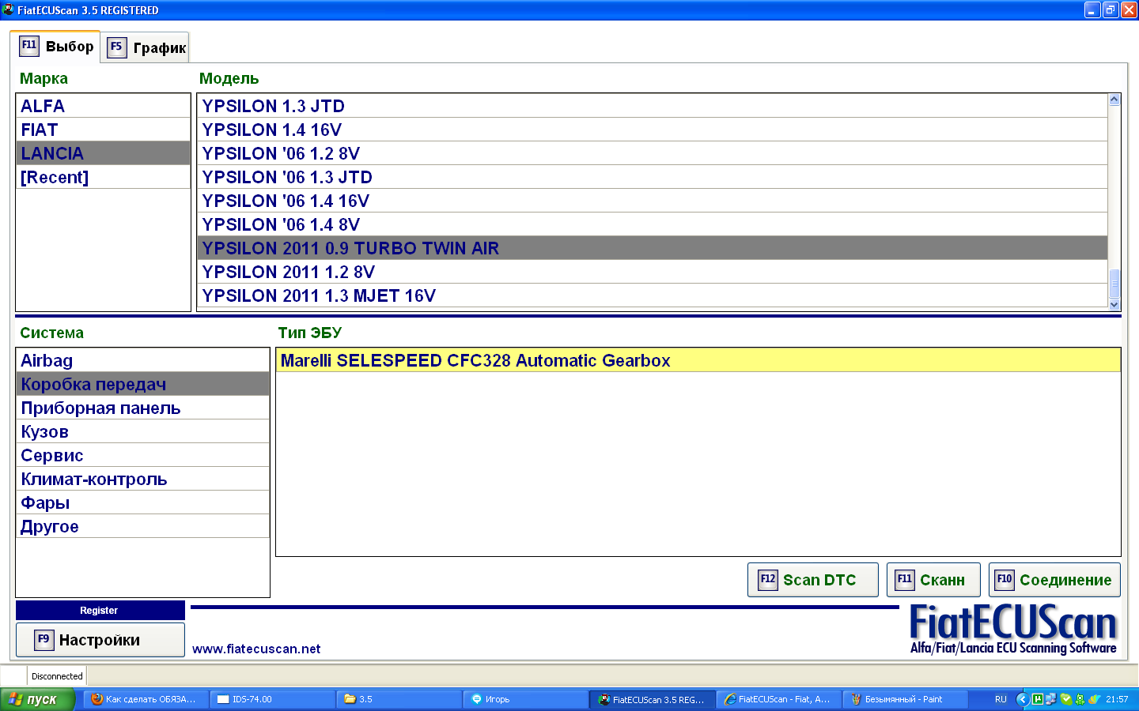Select LANCIA in the Марка list
This screenshot has width=1139, height=711.
[x=103, y=153]
